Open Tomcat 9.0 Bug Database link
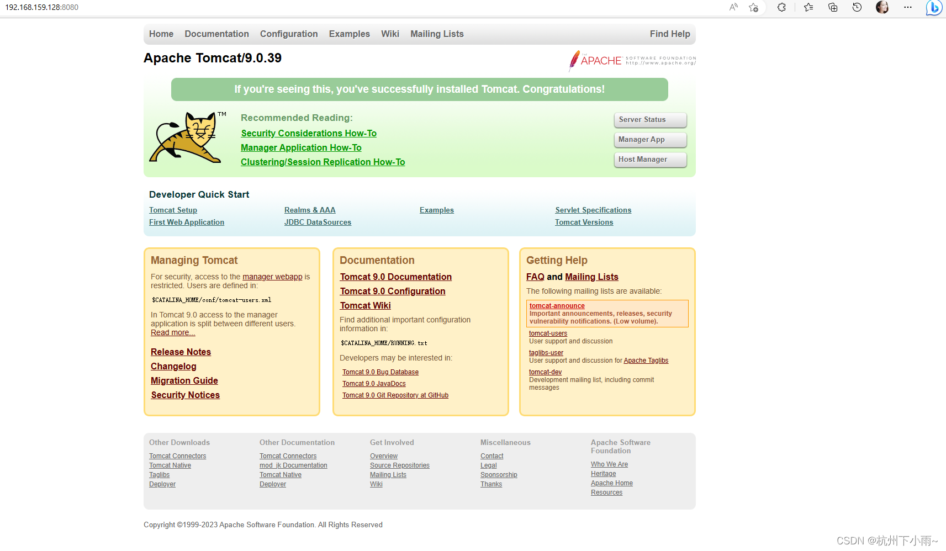This screenshot has height=551, width=946. coord(380,372)
